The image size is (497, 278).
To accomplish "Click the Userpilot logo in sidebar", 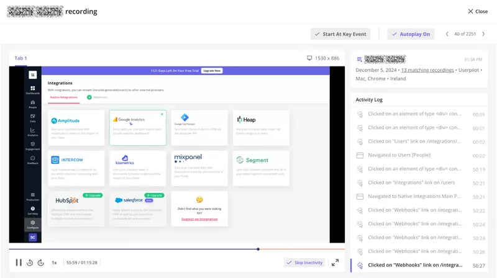I will [x=32, y=74].
